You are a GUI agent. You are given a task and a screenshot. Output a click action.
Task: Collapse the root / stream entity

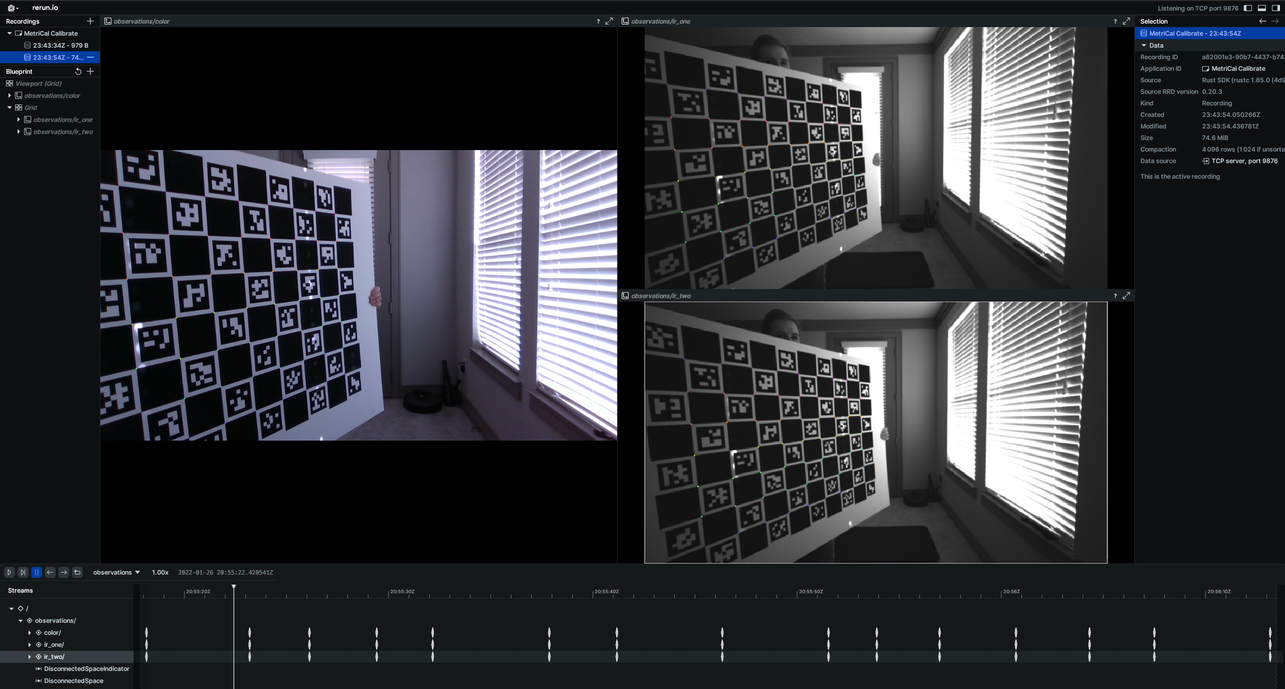(x=12, y=608)
